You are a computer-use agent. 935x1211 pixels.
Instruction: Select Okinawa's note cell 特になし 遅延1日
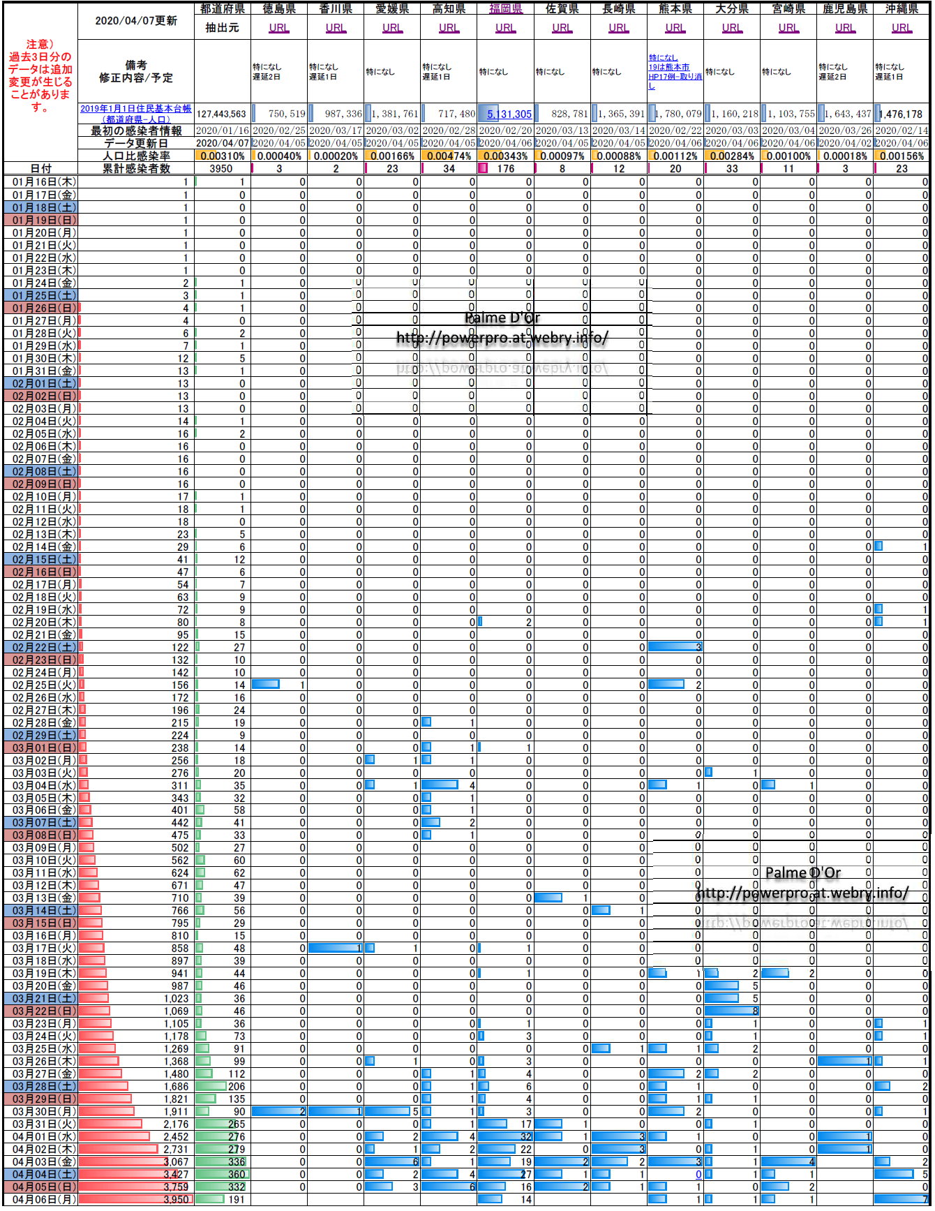(x=902, y=72)
